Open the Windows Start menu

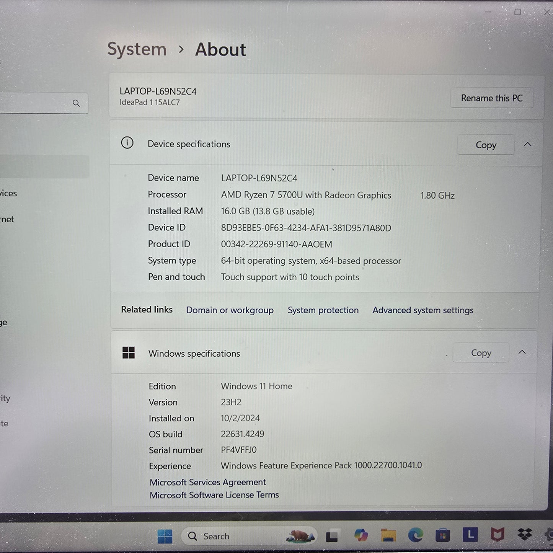point(165,536)
